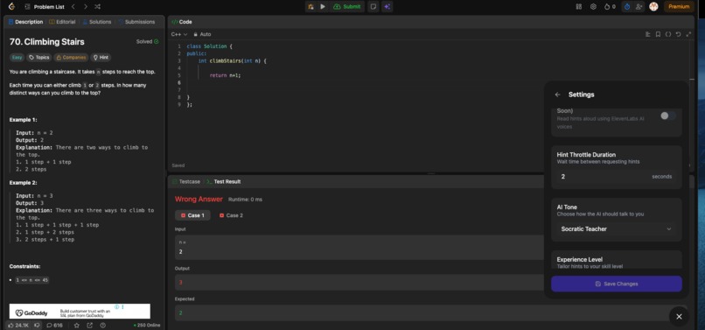Open the LeetCode logo home link
The height and width of the screenshot is (330, 705).
tap(11, 7)
